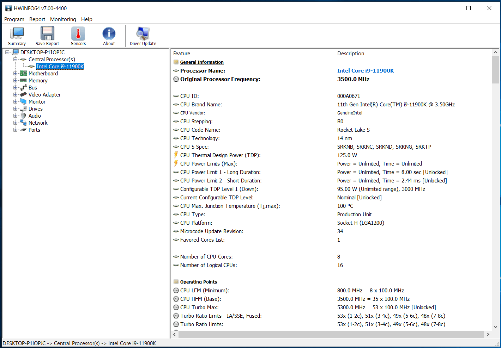501x348 pixels.
Task: Click the Rocket Lake-S value
Action: tap(354, 130)
